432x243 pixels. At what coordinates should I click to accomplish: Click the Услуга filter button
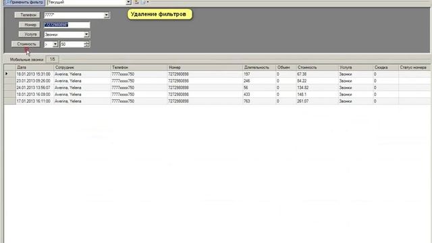point(30,34)
